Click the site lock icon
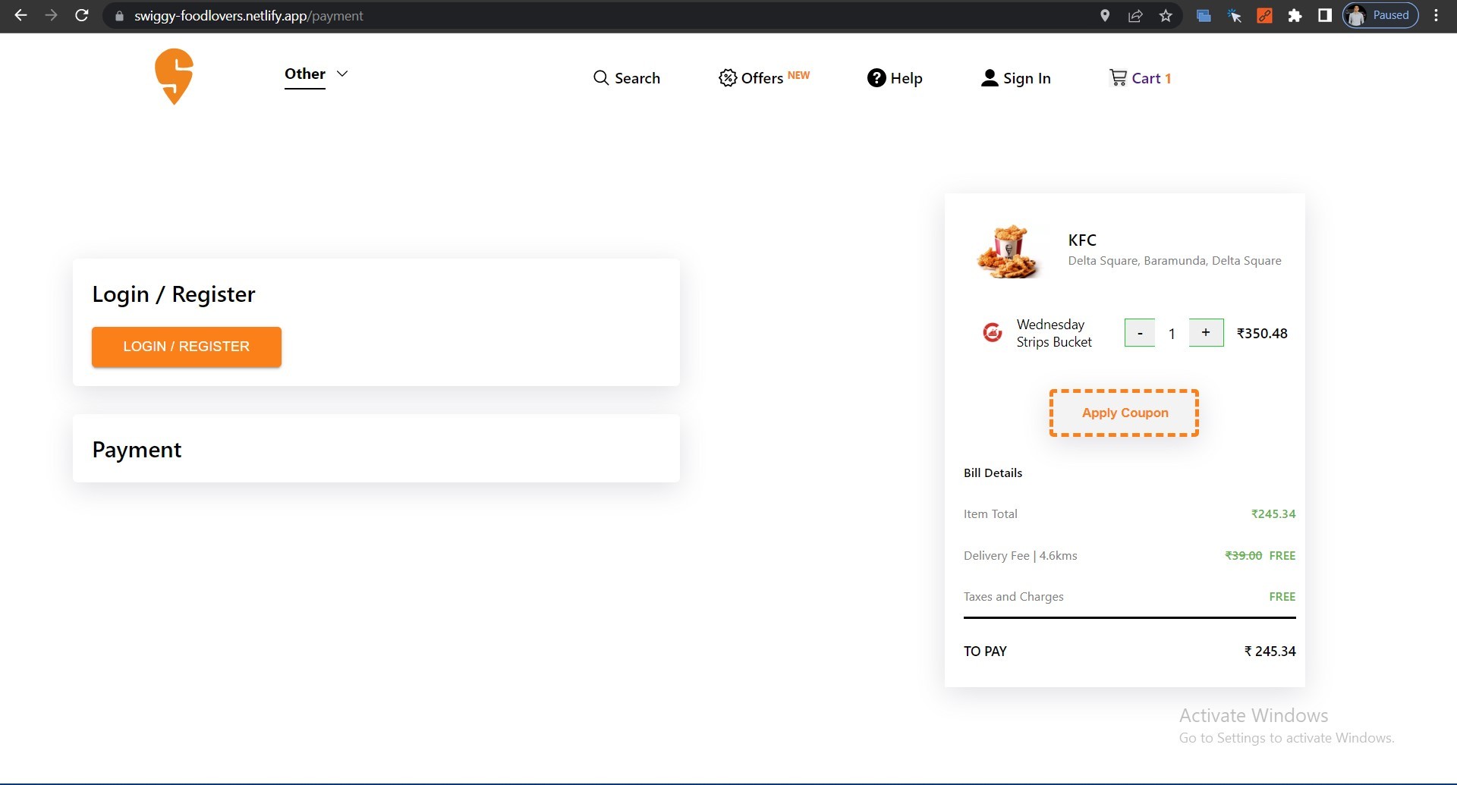The height and width of the screenshot is (785, 1457). click(119, 16)
